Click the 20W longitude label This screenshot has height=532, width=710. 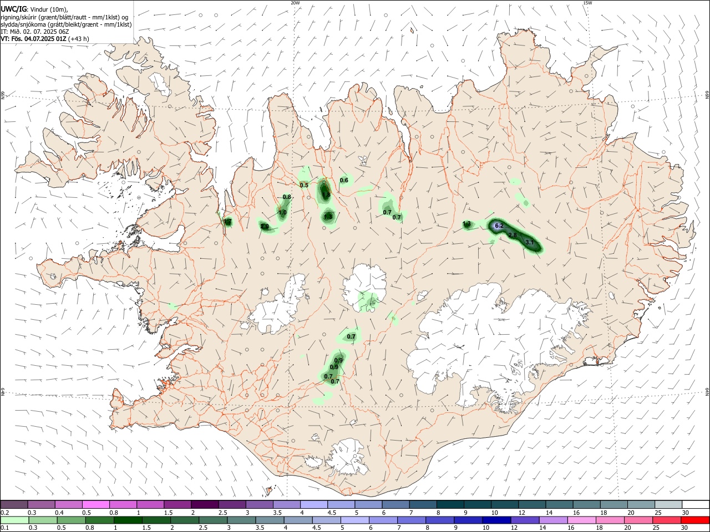(x=295, y=3)
